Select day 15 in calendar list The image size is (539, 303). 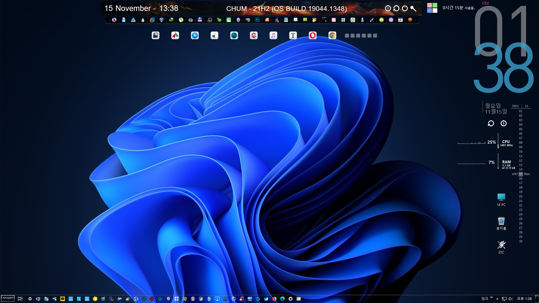tap(521, 174)
